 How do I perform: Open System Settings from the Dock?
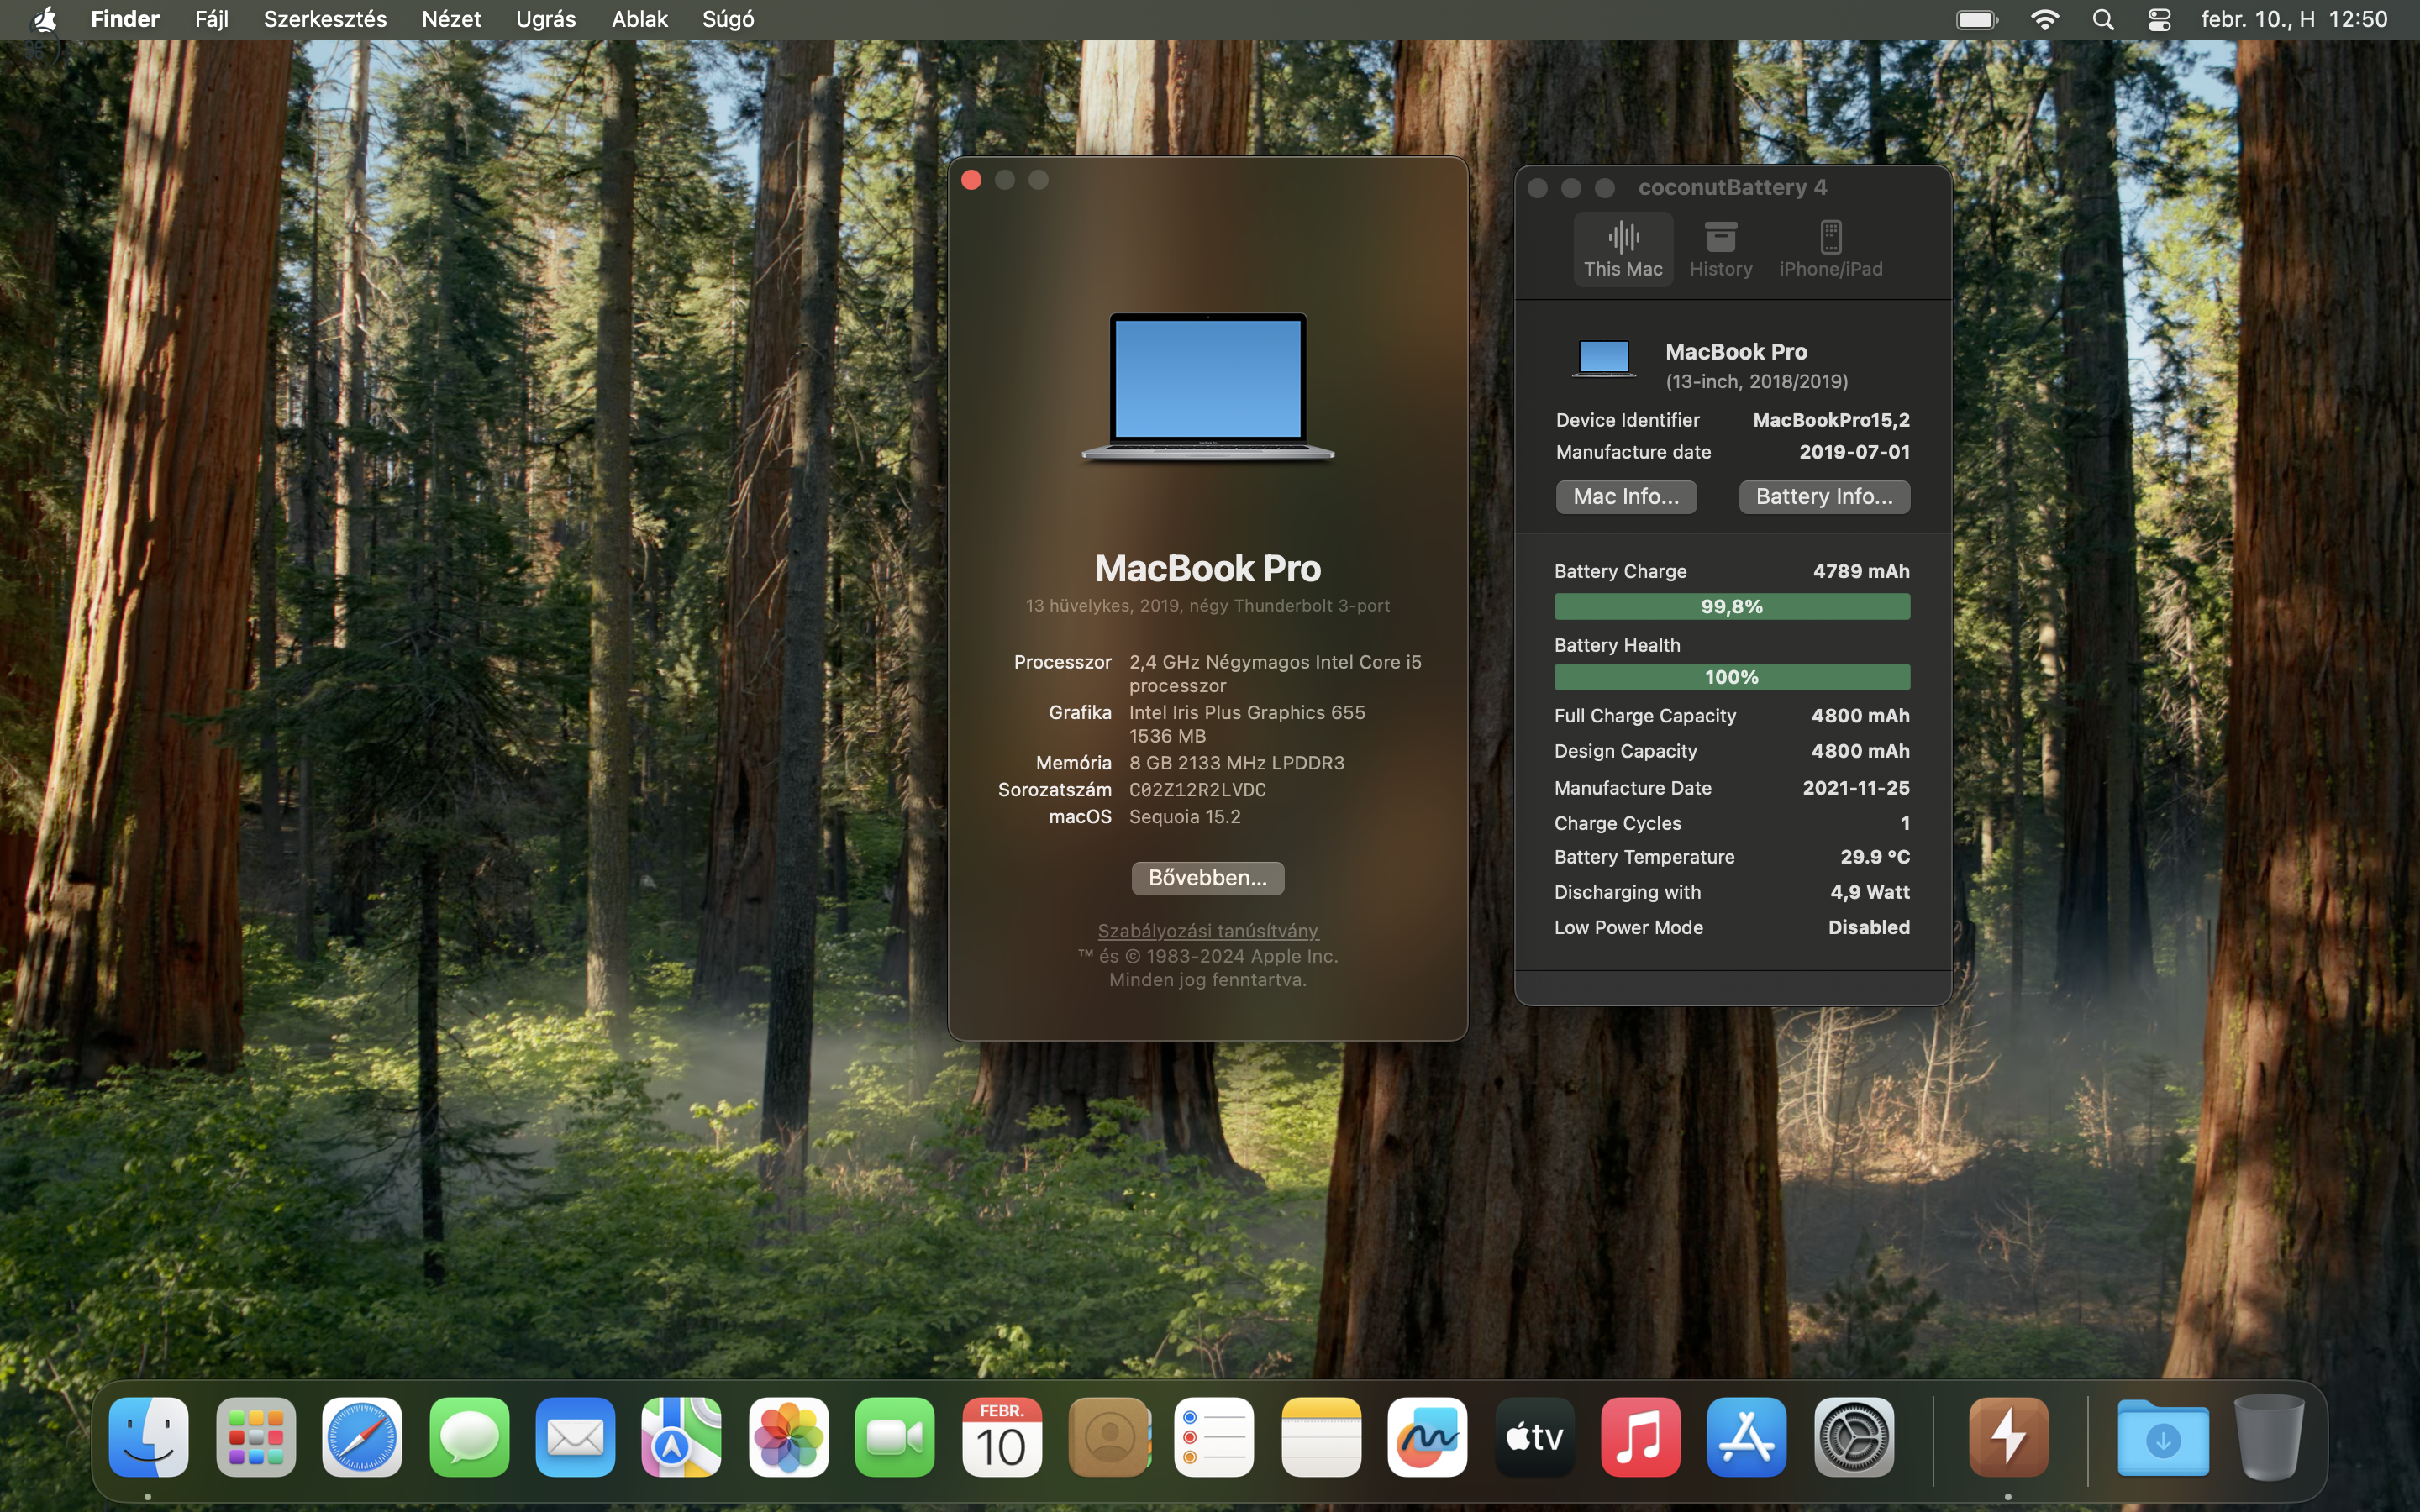click(1853, 1437)
